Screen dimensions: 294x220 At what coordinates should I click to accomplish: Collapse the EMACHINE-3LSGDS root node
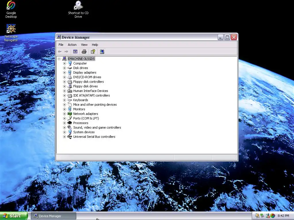pos(59,59)
